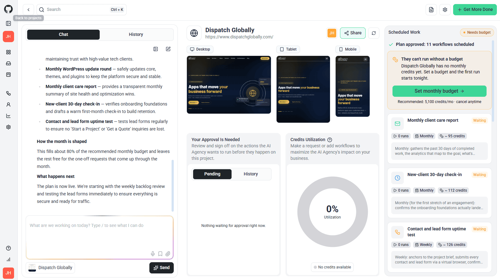Select the Desktop preview tab

click(200, 49)
